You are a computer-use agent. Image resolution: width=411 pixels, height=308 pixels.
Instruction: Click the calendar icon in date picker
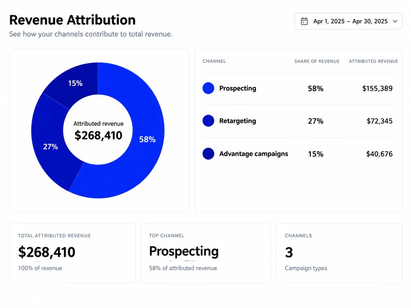(304, 21)
